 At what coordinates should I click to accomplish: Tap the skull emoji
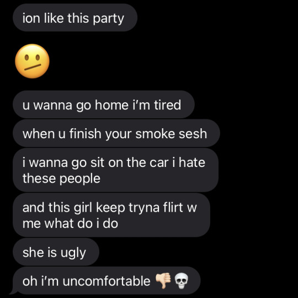point(181,281)
